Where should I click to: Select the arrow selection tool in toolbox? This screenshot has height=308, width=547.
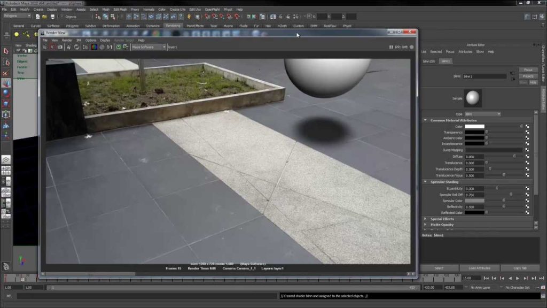(6, 51)
